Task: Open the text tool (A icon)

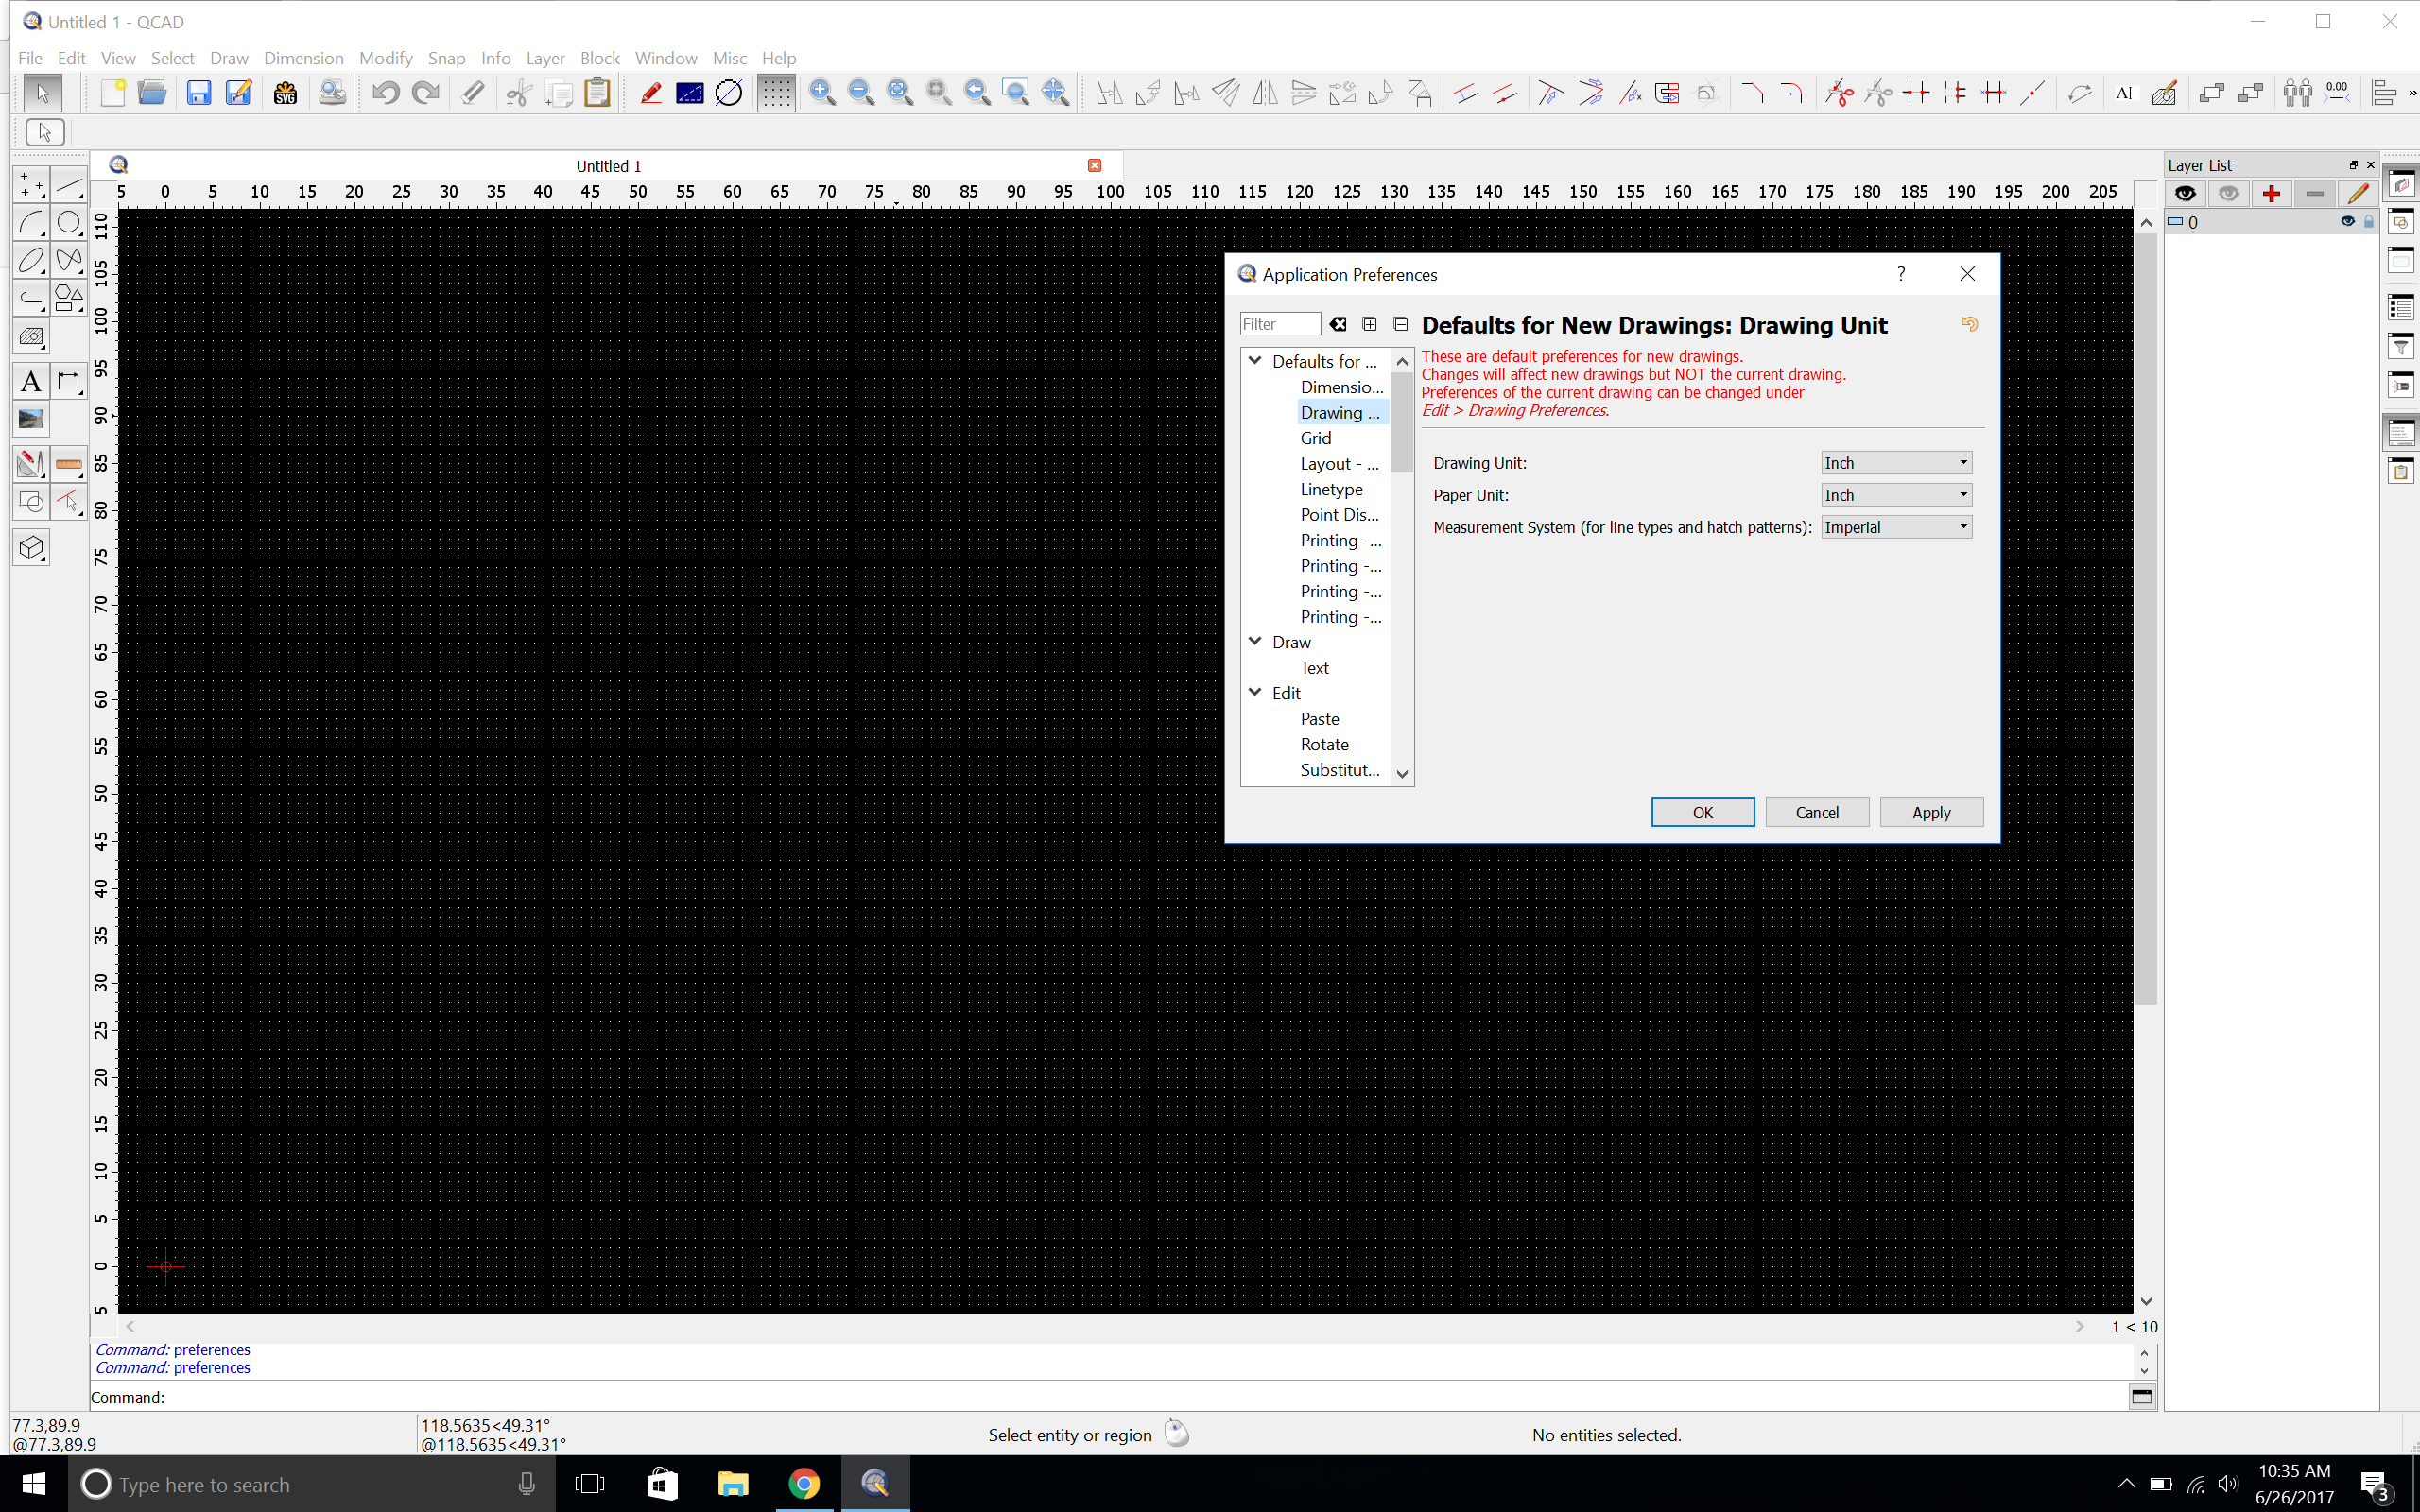Action: [31, 381]
